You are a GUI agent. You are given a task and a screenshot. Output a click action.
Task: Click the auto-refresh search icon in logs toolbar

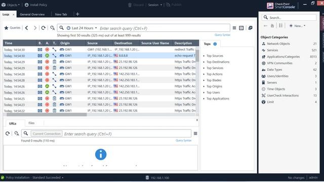[53, 28]
